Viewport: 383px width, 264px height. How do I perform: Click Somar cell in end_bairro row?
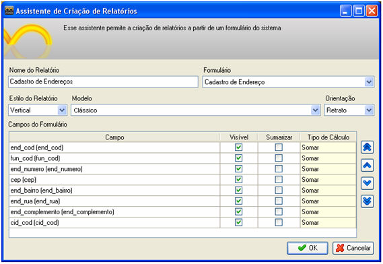[x=328, y=191]
